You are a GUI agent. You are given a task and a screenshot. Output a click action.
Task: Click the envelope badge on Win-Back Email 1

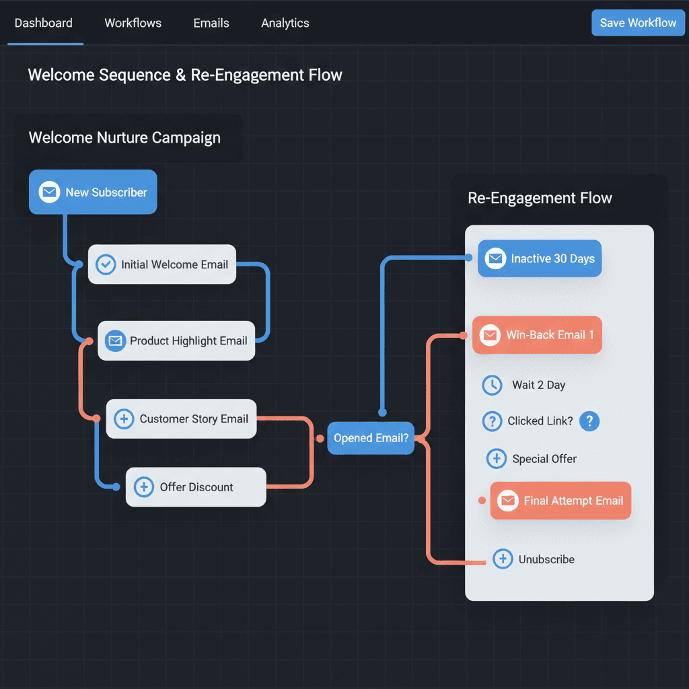(488, 334)
